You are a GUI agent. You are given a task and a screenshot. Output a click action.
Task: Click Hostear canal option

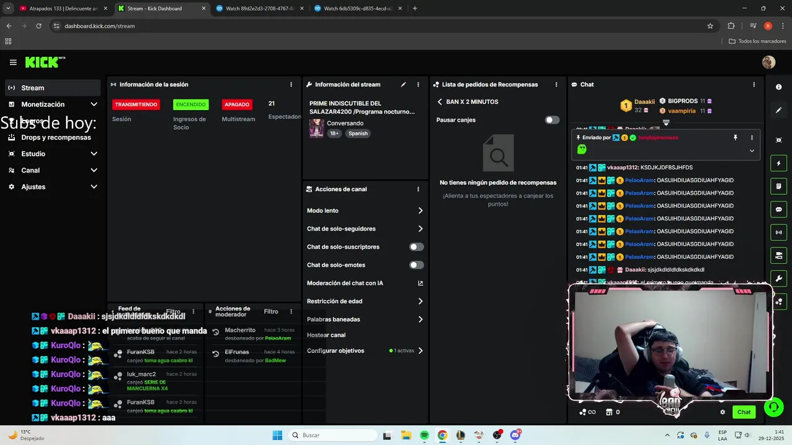(326, 335)
